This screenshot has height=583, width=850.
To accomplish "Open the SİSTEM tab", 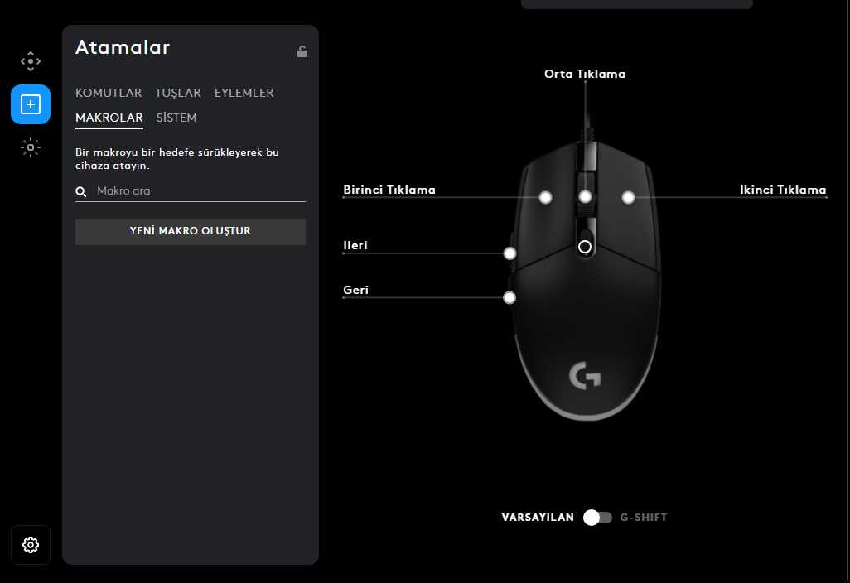I will pos(176,118).
